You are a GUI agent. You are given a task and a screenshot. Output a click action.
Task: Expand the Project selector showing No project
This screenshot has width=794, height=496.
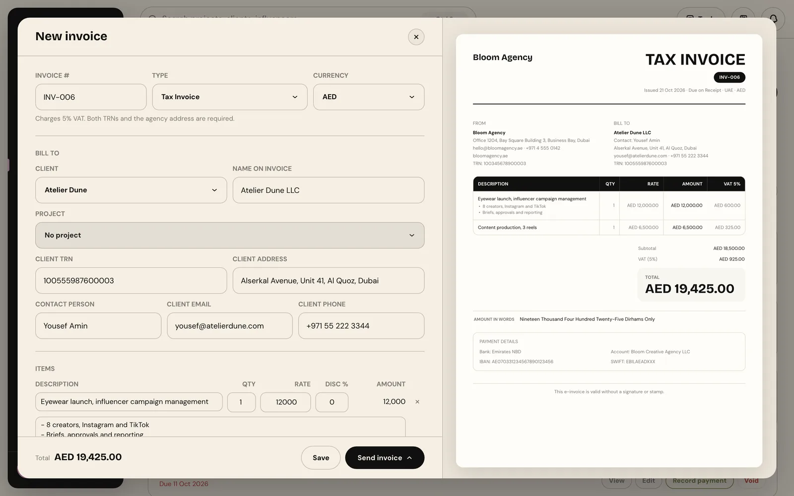(x=230, y=235)
